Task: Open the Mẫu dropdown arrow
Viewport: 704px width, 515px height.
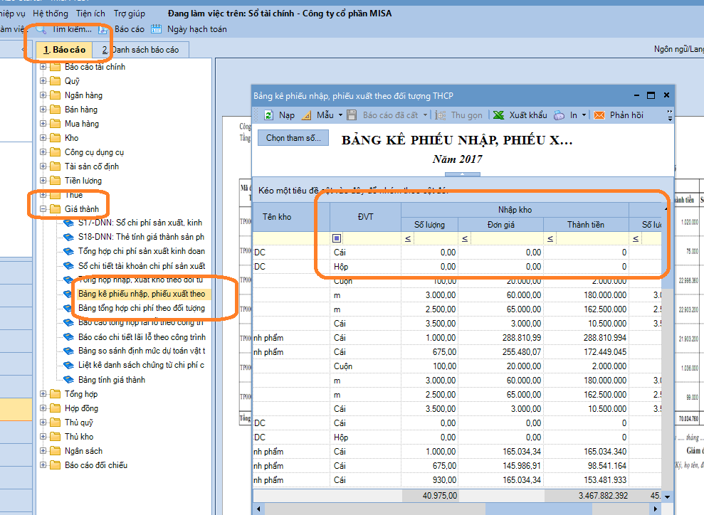Action: coord(340,115)
